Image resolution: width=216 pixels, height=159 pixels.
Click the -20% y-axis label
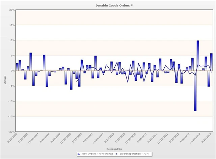pos(11,132)
